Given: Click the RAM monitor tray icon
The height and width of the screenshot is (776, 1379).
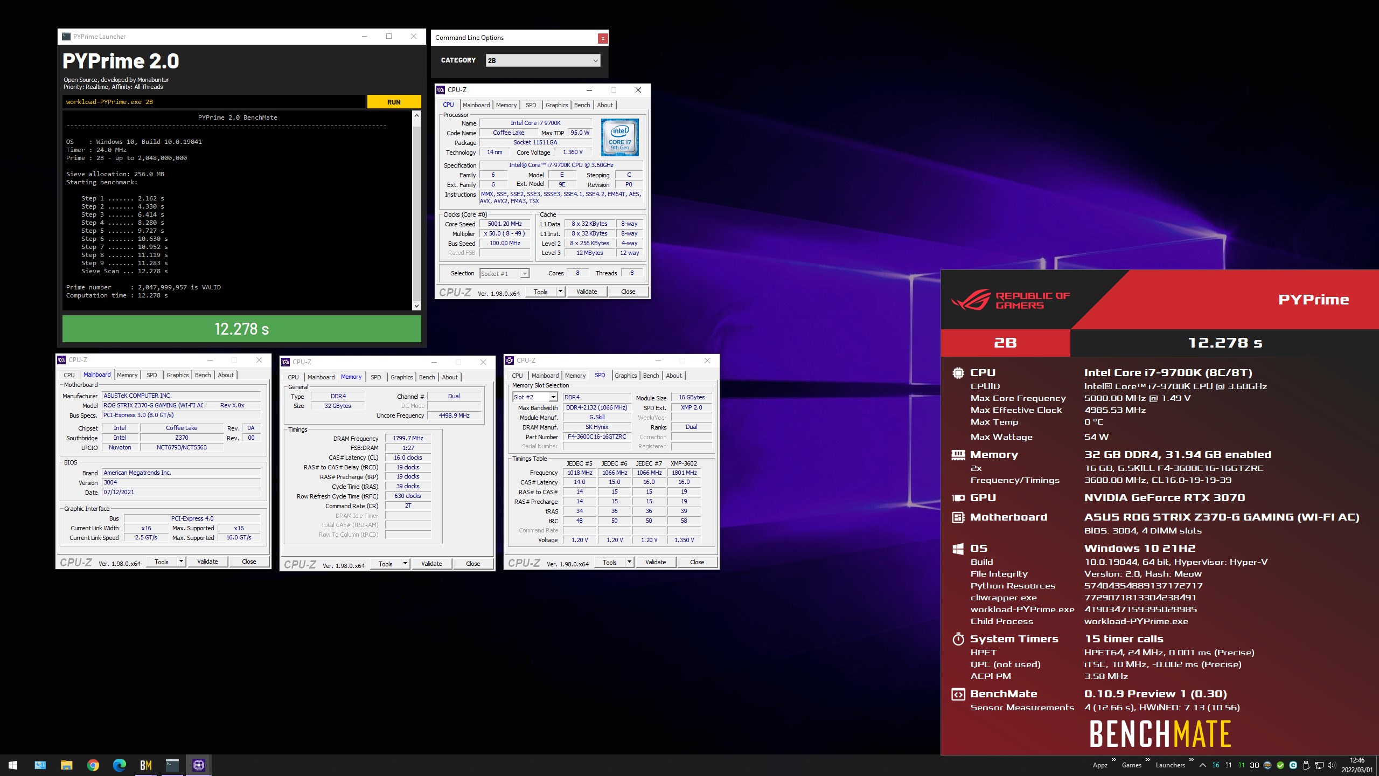Looking at the screenshot, I should pos(1267,765).
